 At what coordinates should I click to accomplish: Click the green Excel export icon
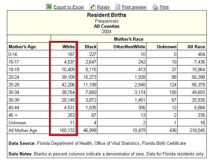pyautogui.click(x=49, y=7)
